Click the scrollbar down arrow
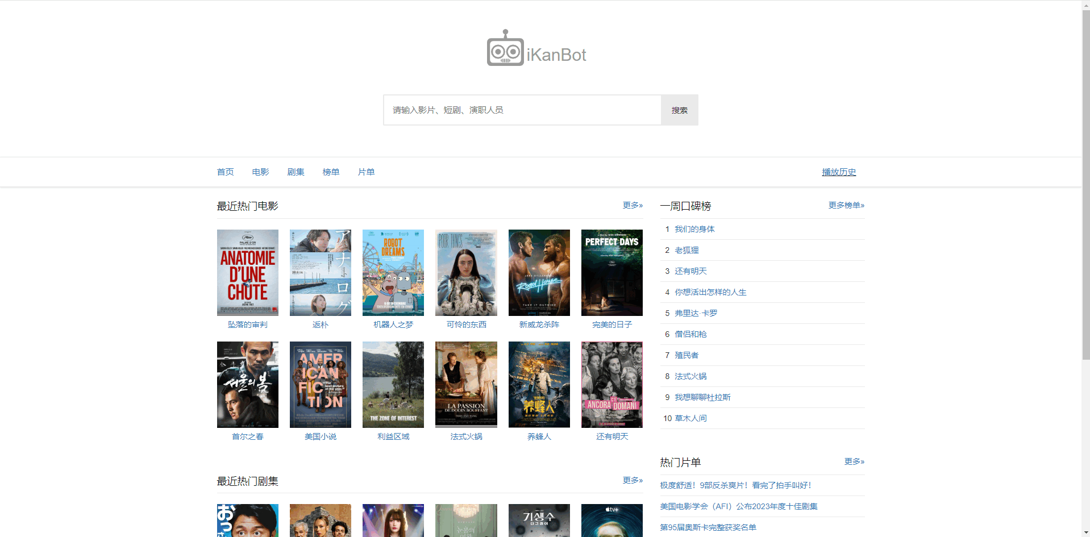This screenshot has width=1090, height=537. 1085,532
